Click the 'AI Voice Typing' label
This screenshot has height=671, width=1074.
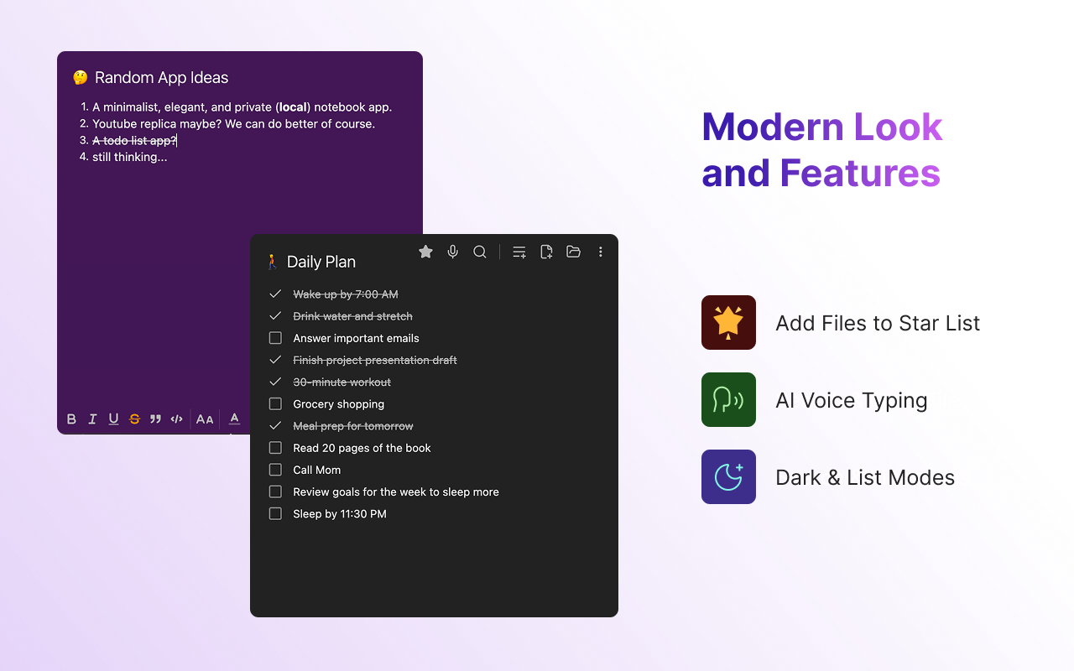tap(852, 400)
